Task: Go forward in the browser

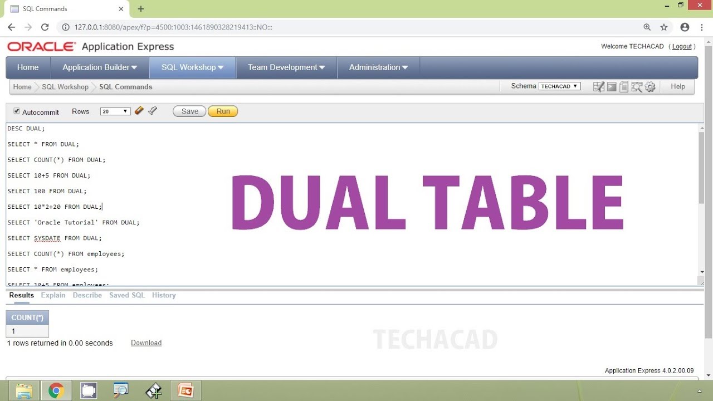Action: point(28,27)
